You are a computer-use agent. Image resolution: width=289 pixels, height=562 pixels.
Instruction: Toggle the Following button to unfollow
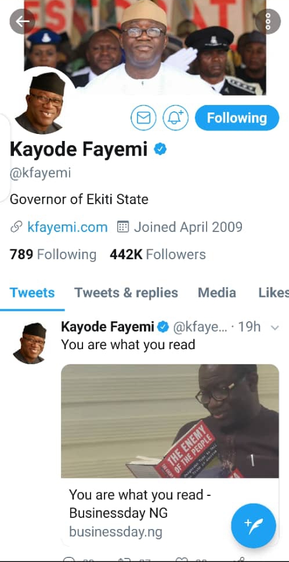[237, 118]
